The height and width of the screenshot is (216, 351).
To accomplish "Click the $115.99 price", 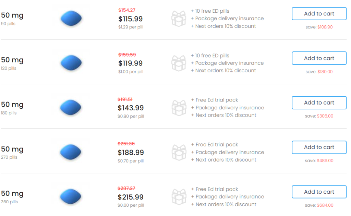I will (130, 19).
